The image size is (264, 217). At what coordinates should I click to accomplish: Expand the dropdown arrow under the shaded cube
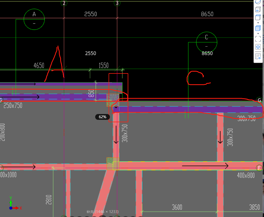point(258,33)
